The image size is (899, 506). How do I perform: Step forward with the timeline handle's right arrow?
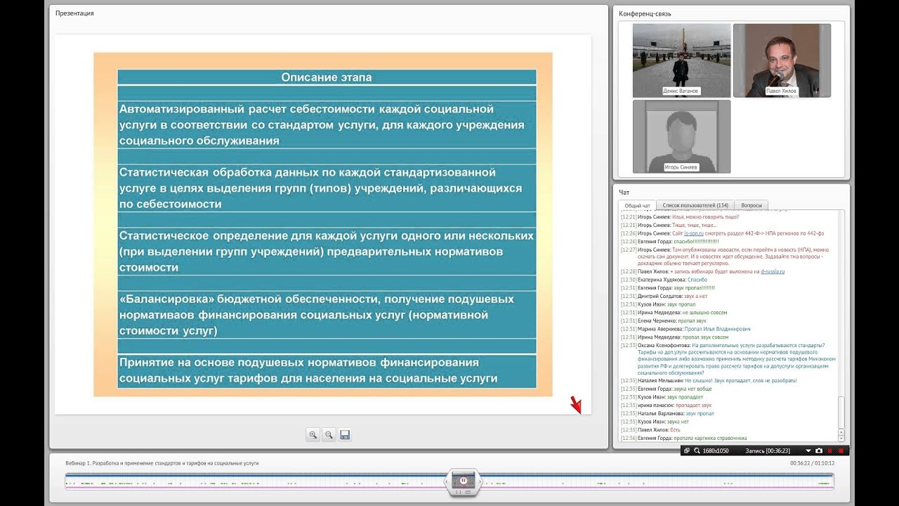click(480, 481)
